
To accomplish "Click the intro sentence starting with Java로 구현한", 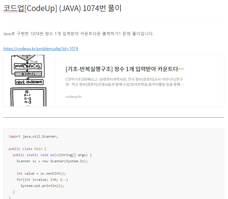I will tap(79, 34).
